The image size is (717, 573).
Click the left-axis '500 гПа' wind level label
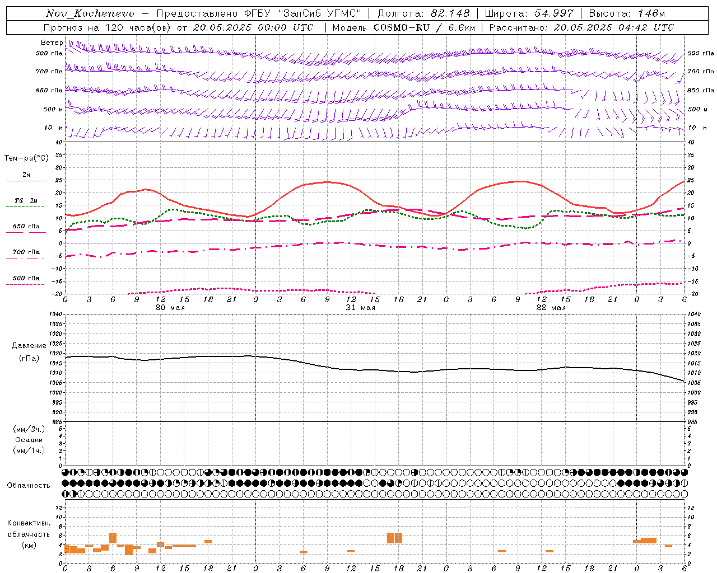click(x=49, y=53)
